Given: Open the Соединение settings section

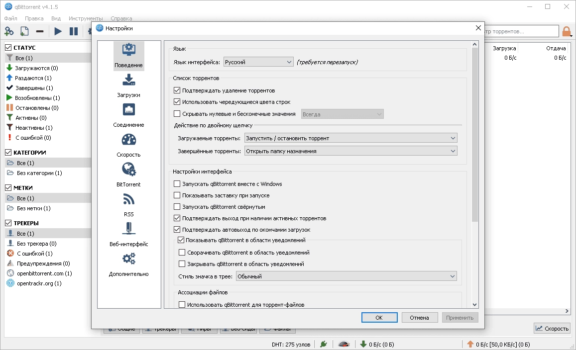Looking at the screenshot, I should [128, 115].
